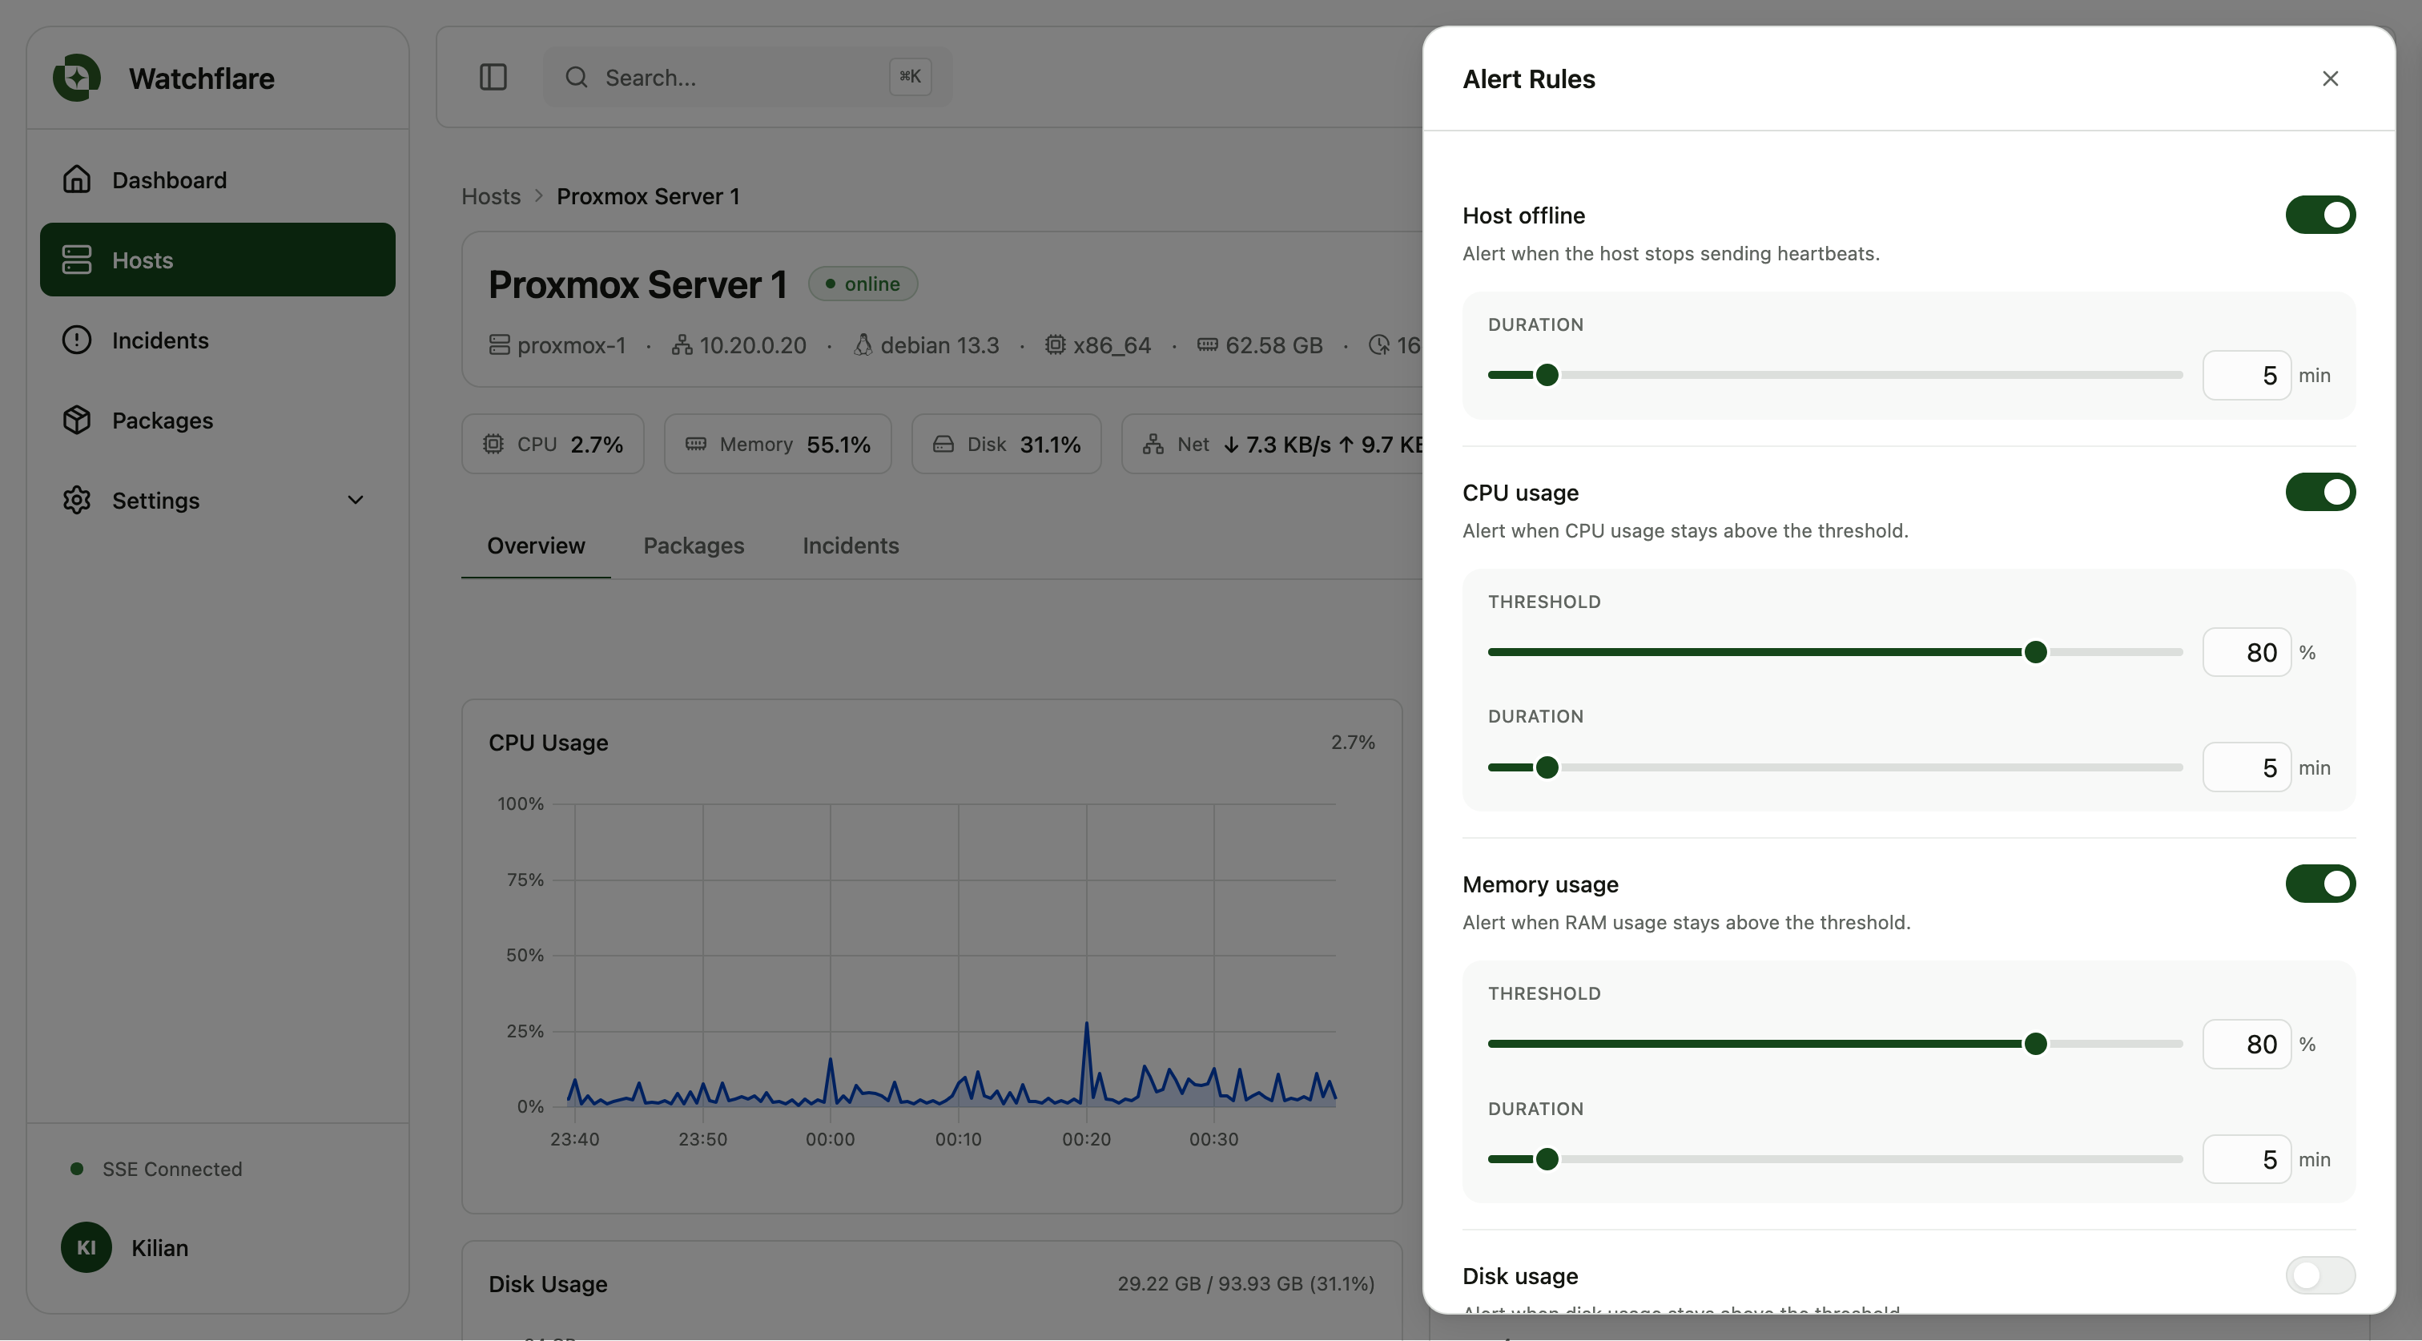This screenshot has height=1341, width=2422.
Task: Click the Memory icon in stats
Action: point(696,444)
